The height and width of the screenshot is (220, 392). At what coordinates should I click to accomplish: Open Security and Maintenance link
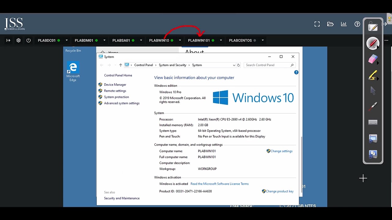click(122, 198)
